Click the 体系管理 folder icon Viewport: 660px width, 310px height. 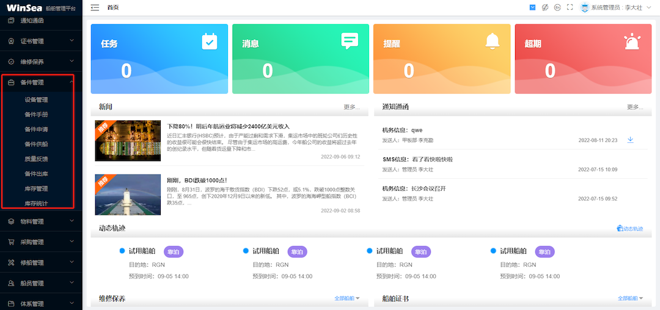pos(12,304)
